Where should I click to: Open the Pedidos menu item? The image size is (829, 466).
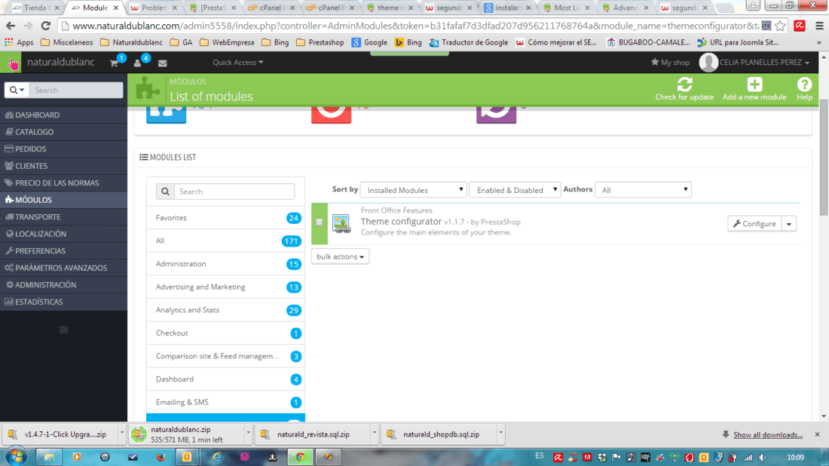click(x=63, y=149)
